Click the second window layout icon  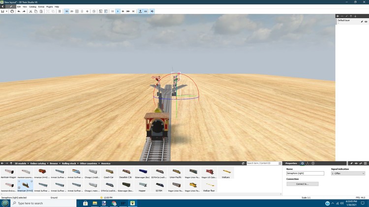pyautogui.click(x=106, y=11)
